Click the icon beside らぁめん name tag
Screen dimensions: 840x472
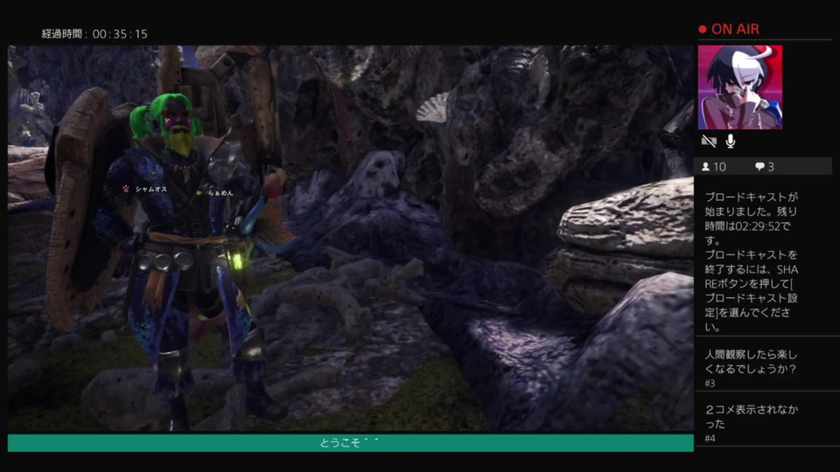(199, 192)
